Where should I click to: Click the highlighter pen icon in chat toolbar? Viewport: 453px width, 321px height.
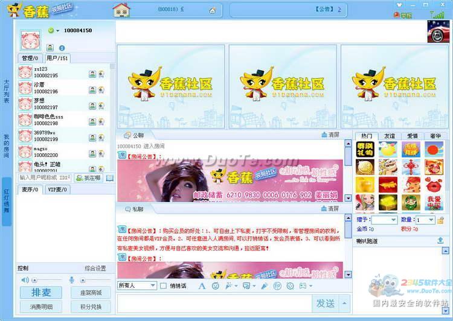(265, 286)
